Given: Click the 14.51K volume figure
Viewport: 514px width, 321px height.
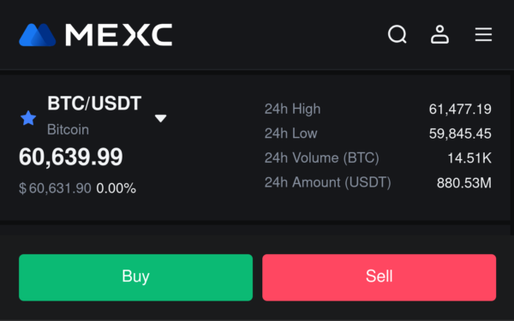Looking at the screenshot, I should (x=469, y=158).
